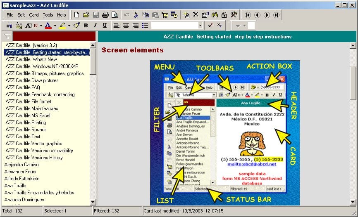The image size is (358, 217).
Task: Open the Card menu
Action: [34, 15]
